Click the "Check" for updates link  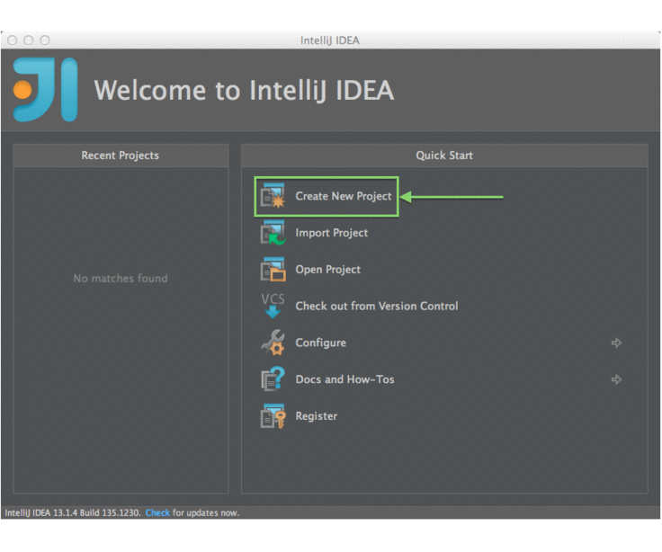(x=157, y=513)
